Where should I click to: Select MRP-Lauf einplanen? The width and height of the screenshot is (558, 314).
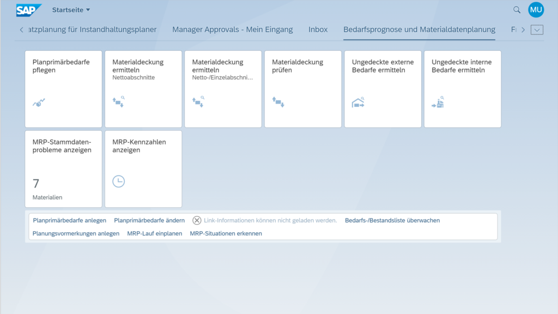154,233
